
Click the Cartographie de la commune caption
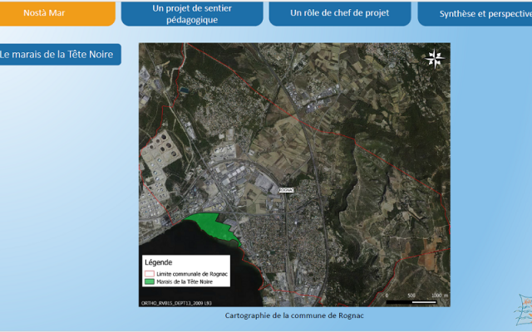click(294, 316)
